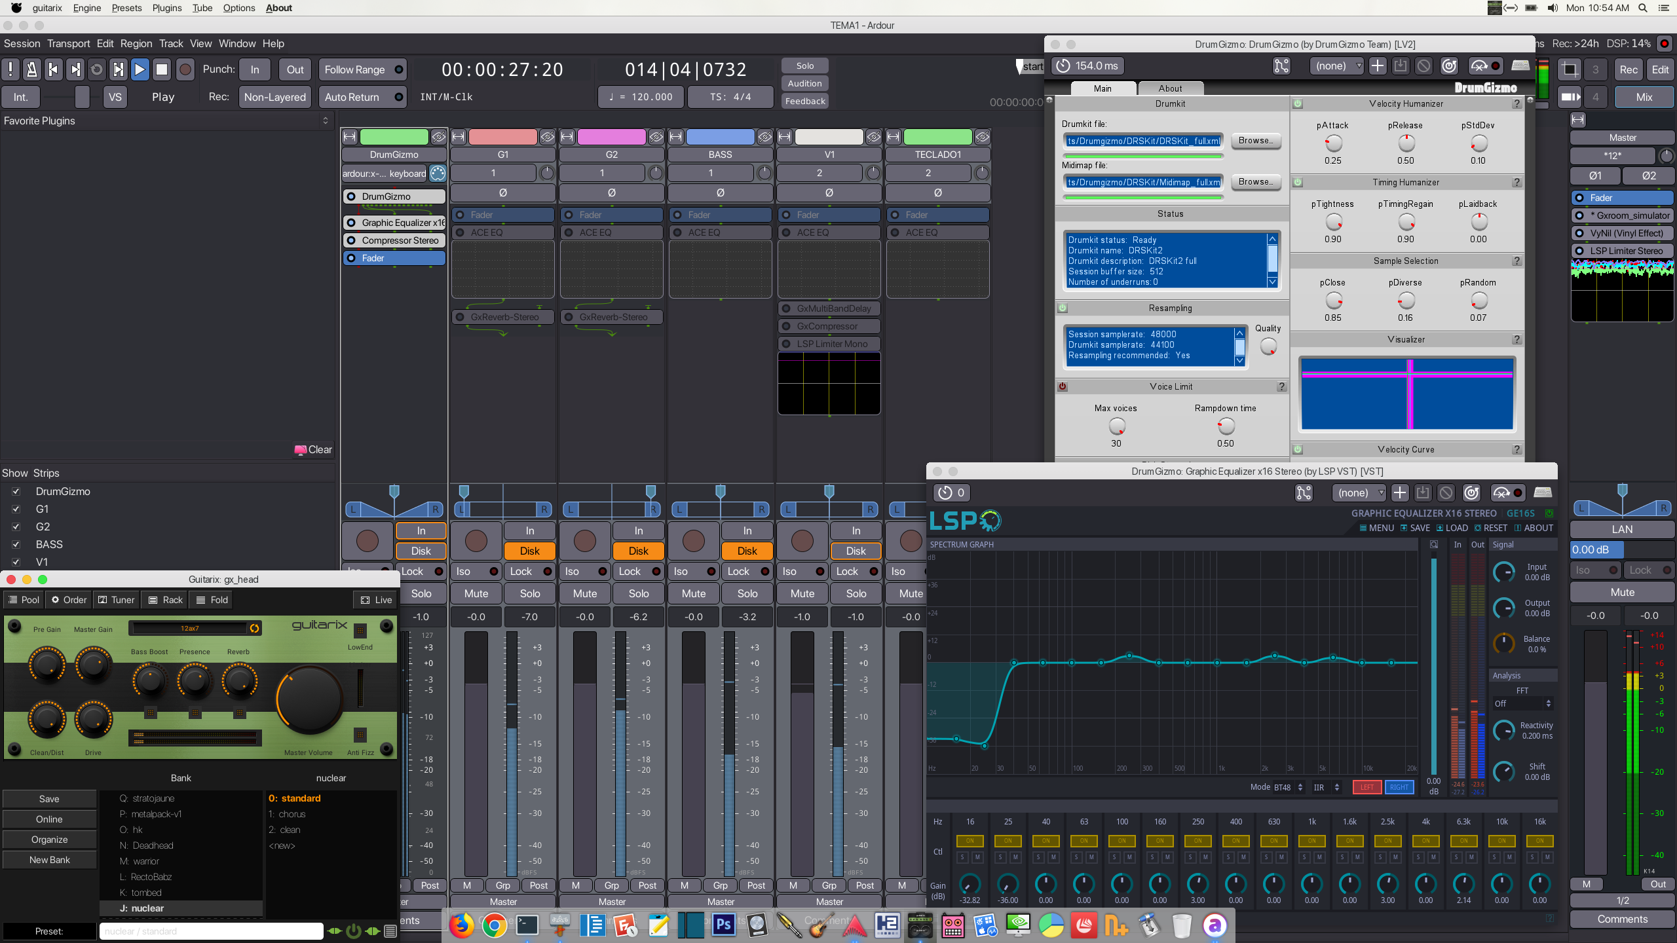The image size is (1677, 943).
Task: Click the RESET button icon in LSP EQ toolbar
Action: point(1475,528)
